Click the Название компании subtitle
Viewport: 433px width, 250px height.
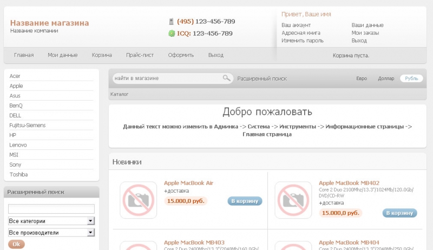[34, 31]
